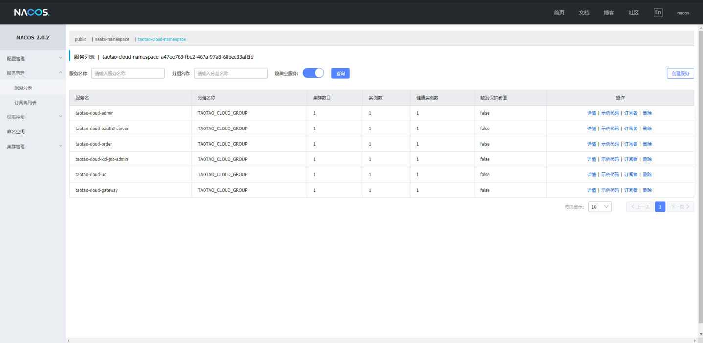This screenshot has width=703, height=343.
Task: Click 删除 for taotao-cloud-gateway
Action: coord(647,190)
